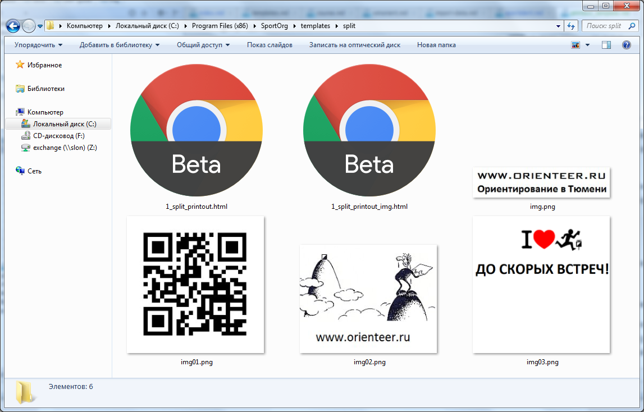Image resolution: width=644 pixels, height=412 pixels.
Task: Select 'Локальный диск (C:)' breadcrumb segment
Action: tap(147, 26)
